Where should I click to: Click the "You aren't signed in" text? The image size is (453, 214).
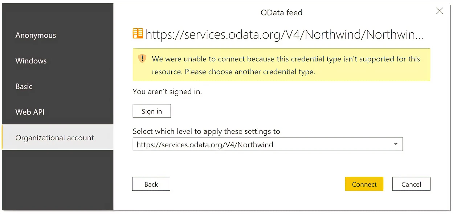pos(167,92)
